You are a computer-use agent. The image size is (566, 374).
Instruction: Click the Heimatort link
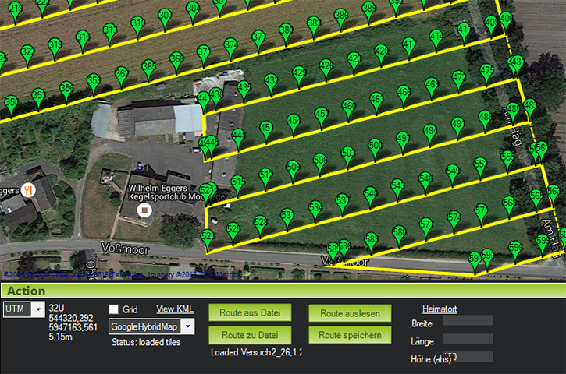point(440,309)
